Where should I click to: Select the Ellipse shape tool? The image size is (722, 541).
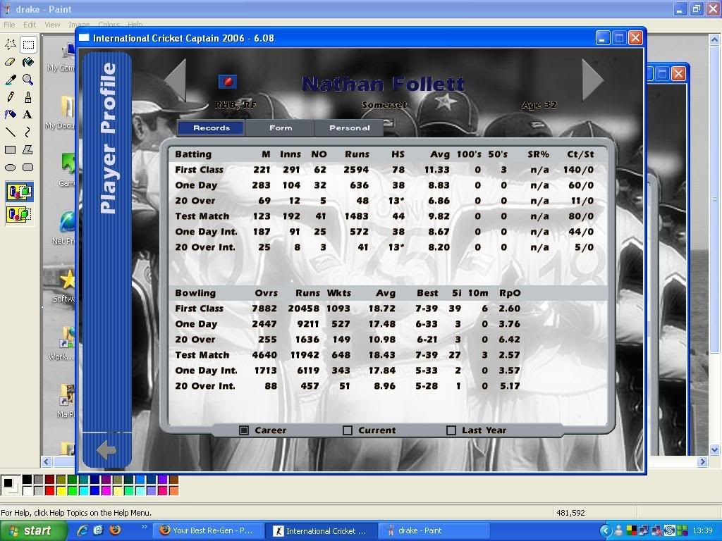pyautogui.click(x=11, y=168)
